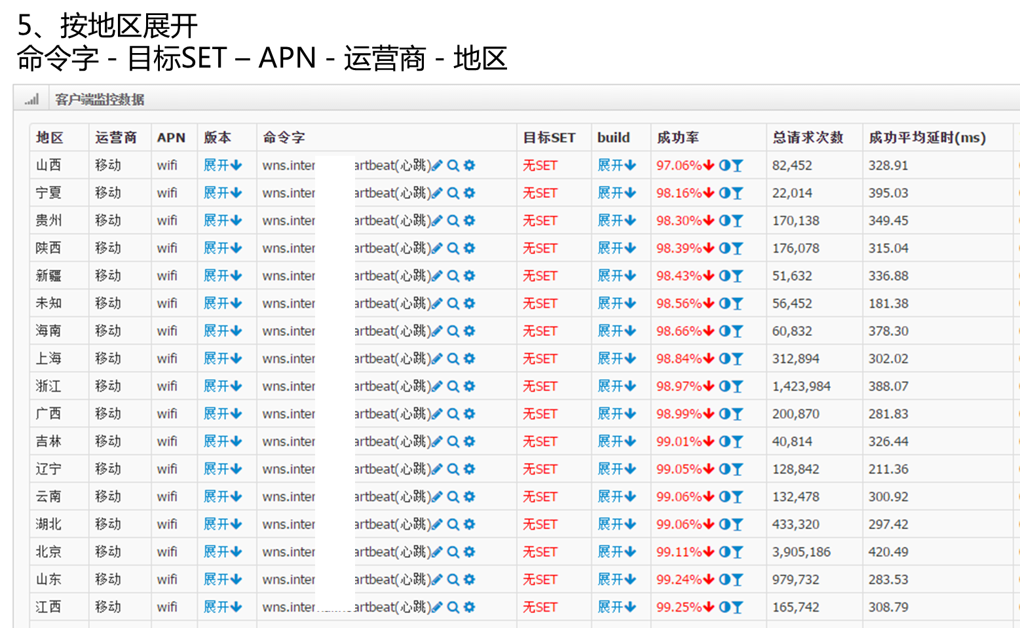The height and width of the screenshot is (628, 1020).
Task: Click the 命令字 column header
Action: pyautogui.click(x=284, y=138)
